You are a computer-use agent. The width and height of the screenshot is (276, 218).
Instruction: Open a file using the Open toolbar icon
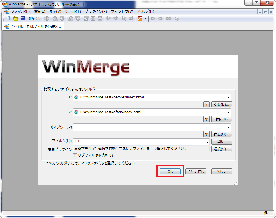(x=16, y=19)
